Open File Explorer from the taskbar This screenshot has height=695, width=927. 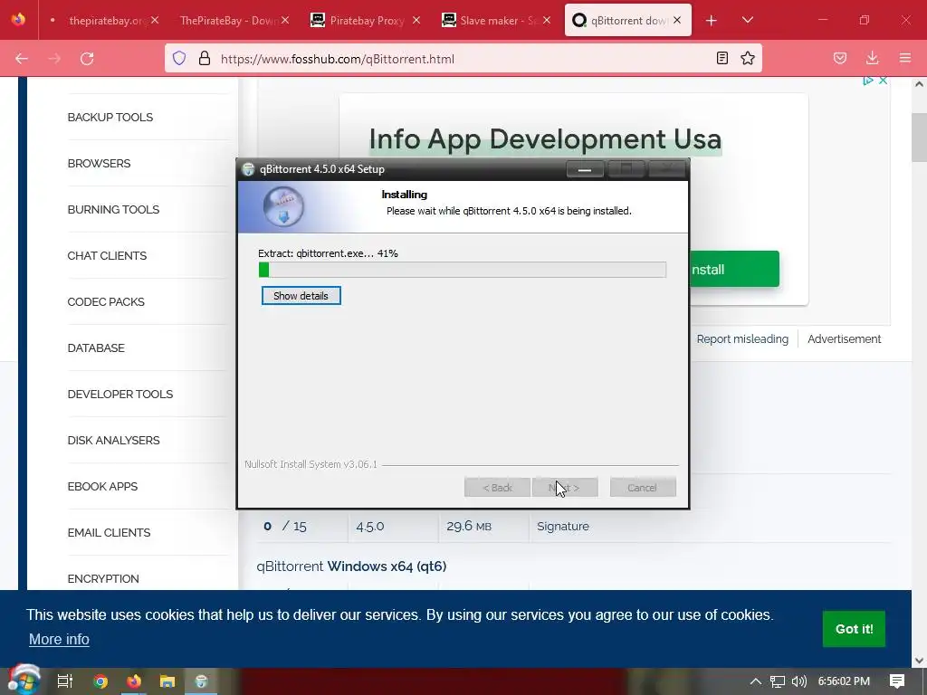(x=167, y=681)
